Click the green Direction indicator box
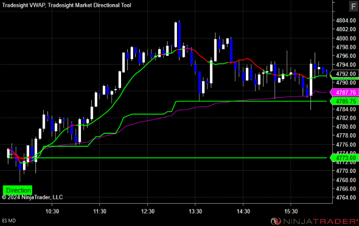Image resolution: width=359 pixels, height=226 pixels. 18,190
